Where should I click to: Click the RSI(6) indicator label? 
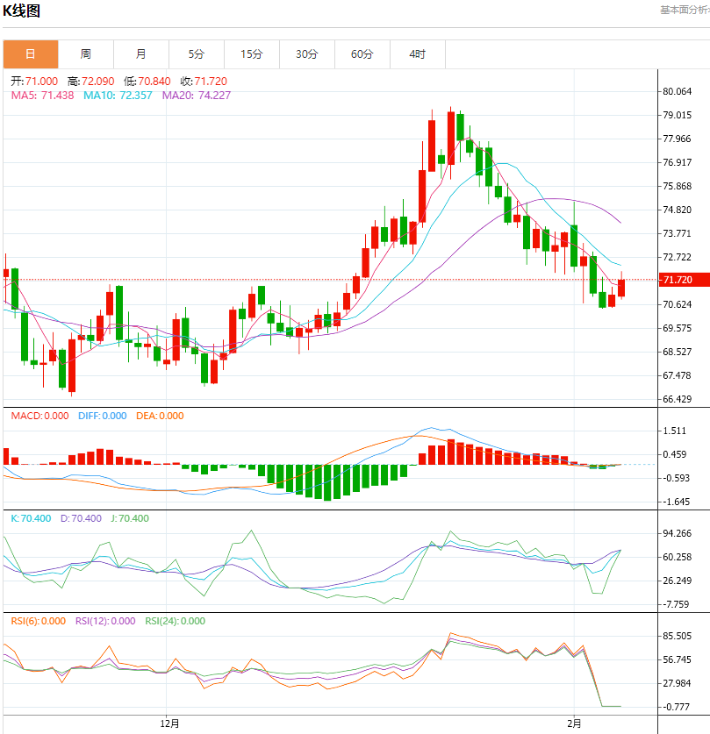(x=38, y=621)
